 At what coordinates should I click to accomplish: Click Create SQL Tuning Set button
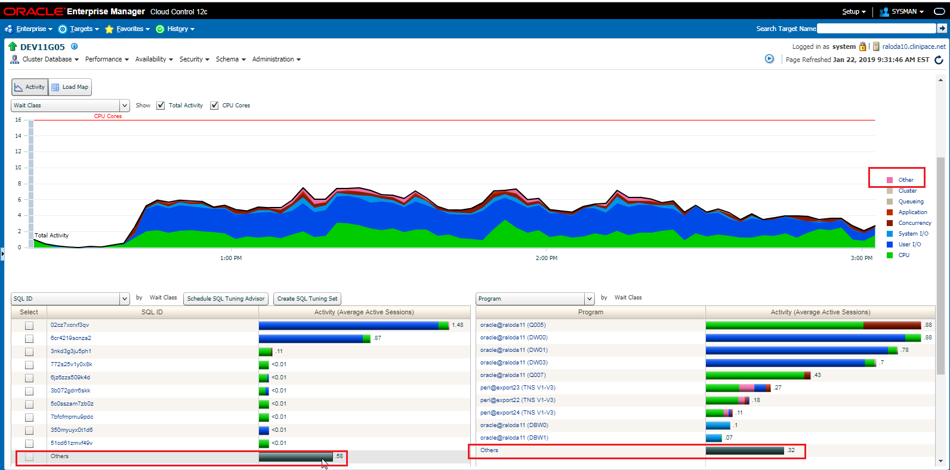pyautogui.click(x=307, y=299)
